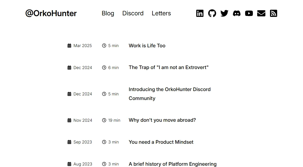Open the RSS feed icon
Viewport: 303px width, 167px height.
(273, 13)
